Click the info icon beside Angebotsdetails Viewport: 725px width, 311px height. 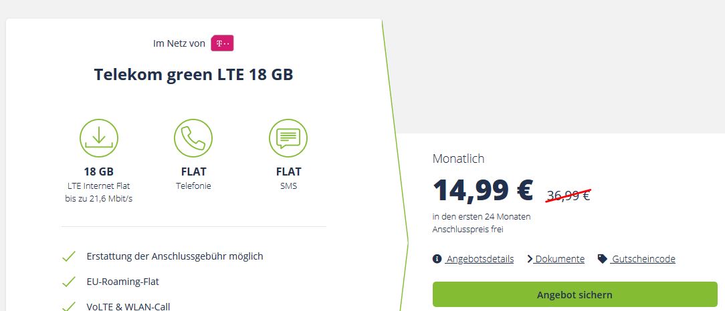(437, 258)
